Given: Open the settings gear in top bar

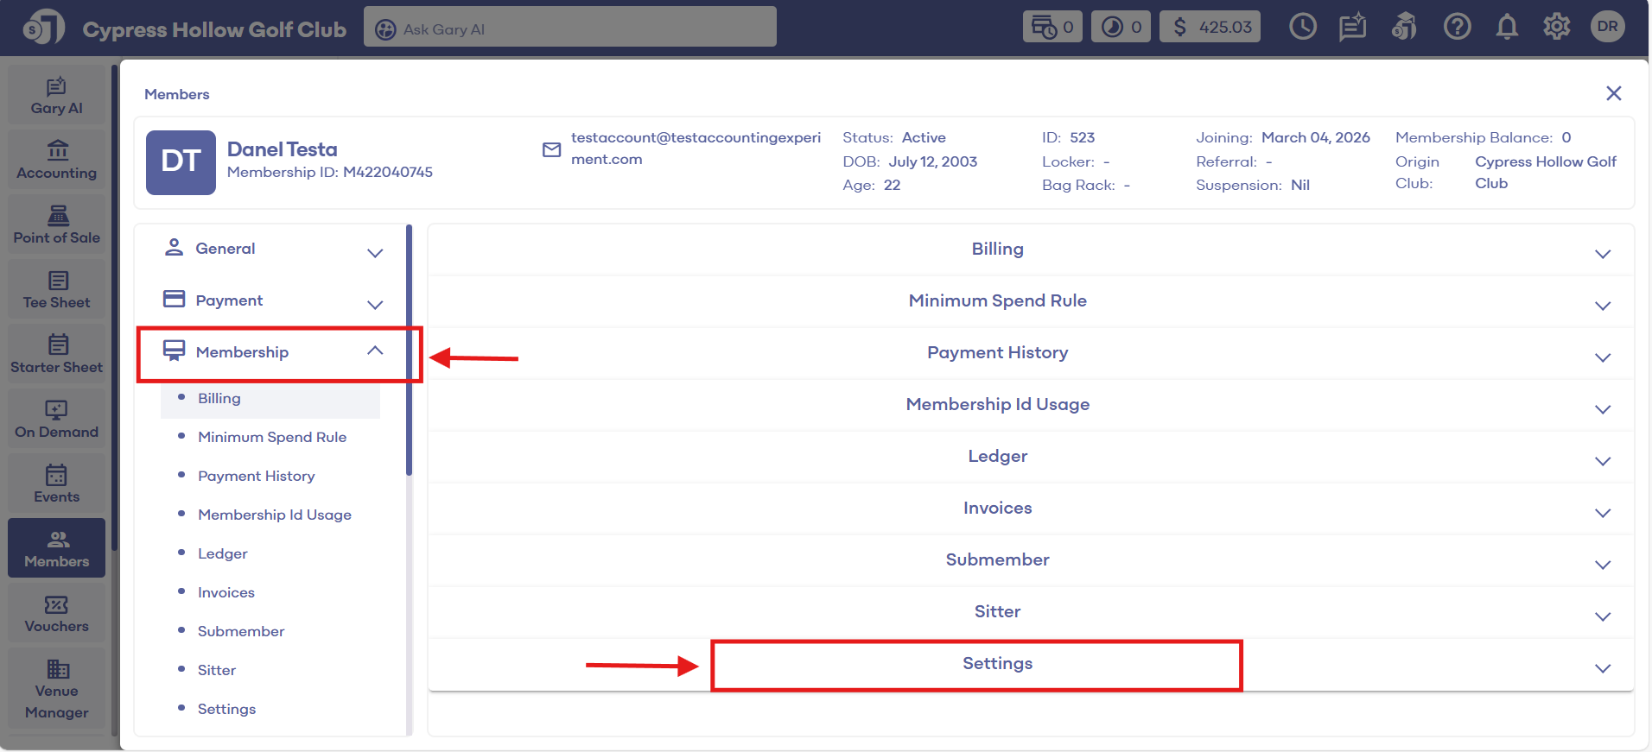Looking at the screenshot, I should click(1557, 28).
